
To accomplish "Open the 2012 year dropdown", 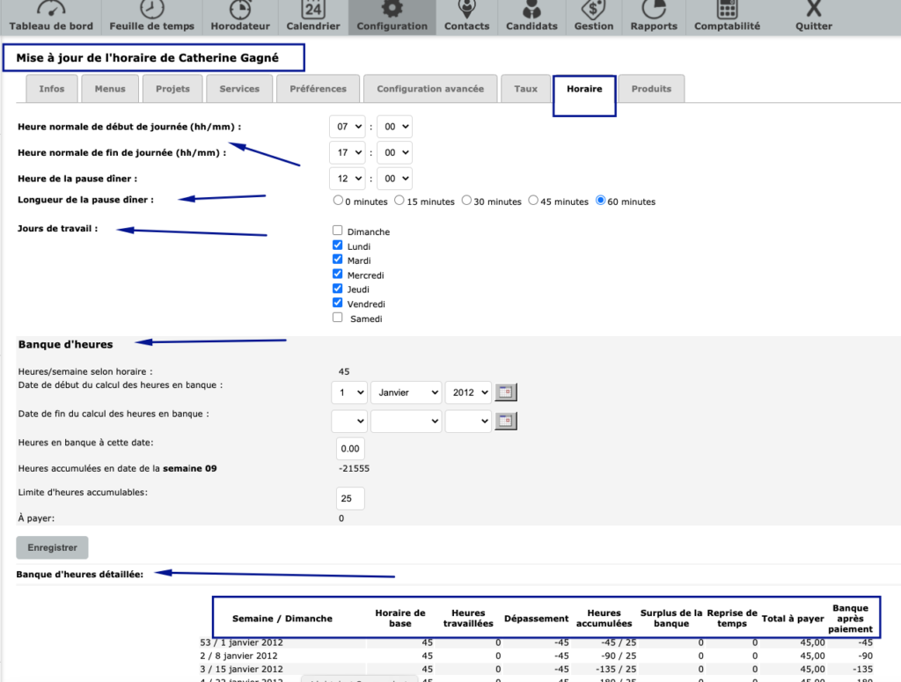I will 467,392.
